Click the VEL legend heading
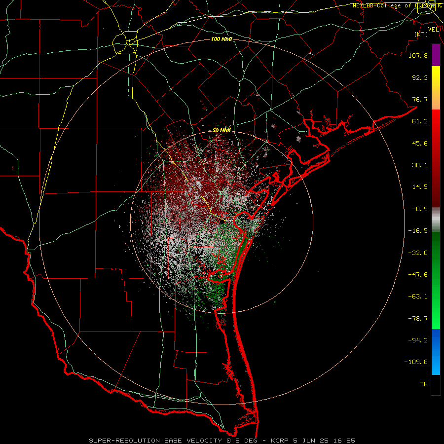This screenshot has height=444, width=444. (x=434, y=30)
